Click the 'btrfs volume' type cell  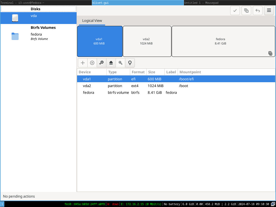click(118, 92)
